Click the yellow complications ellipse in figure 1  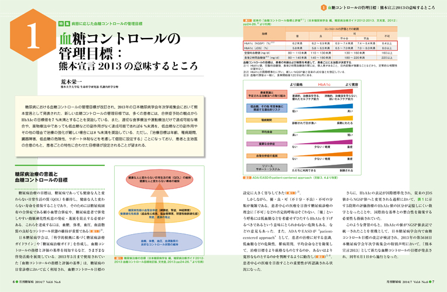pyautogui.click(x=159, y=213)
